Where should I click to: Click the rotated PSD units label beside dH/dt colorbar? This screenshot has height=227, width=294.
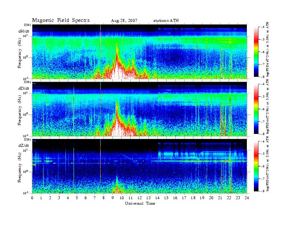[x=268, y=49]
